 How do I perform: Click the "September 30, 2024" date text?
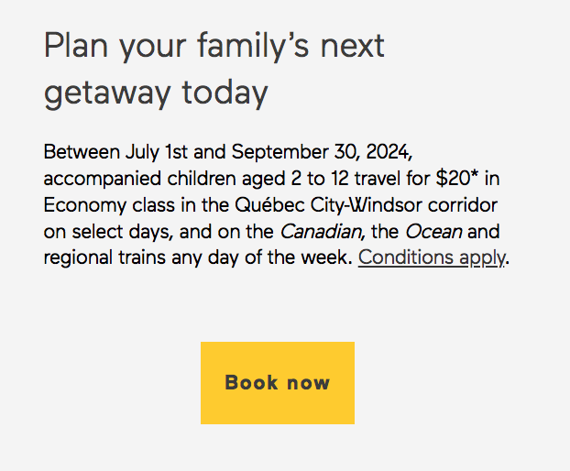321,152
